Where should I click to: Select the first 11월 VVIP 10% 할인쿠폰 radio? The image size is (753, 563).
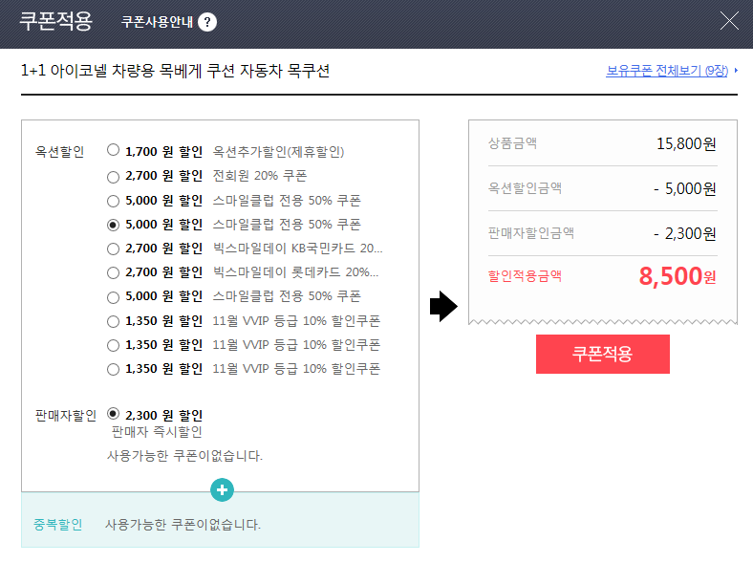114,321
